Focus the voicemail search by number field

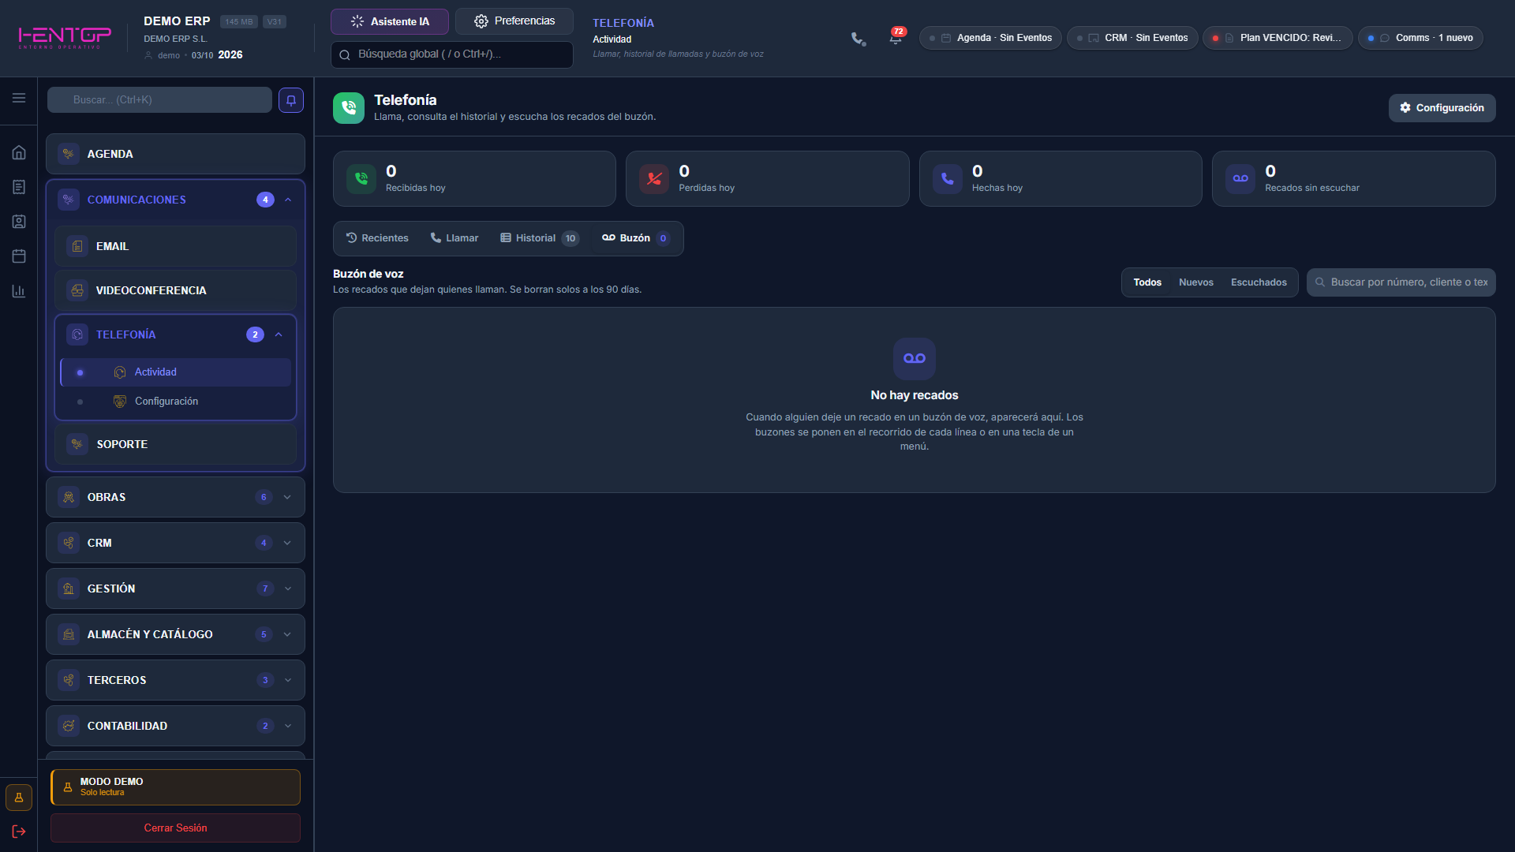pyautogui.click(x=1401, y=282)
